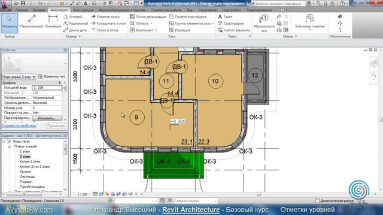Open Справка по свойствам link

click(x=19, y=126)
